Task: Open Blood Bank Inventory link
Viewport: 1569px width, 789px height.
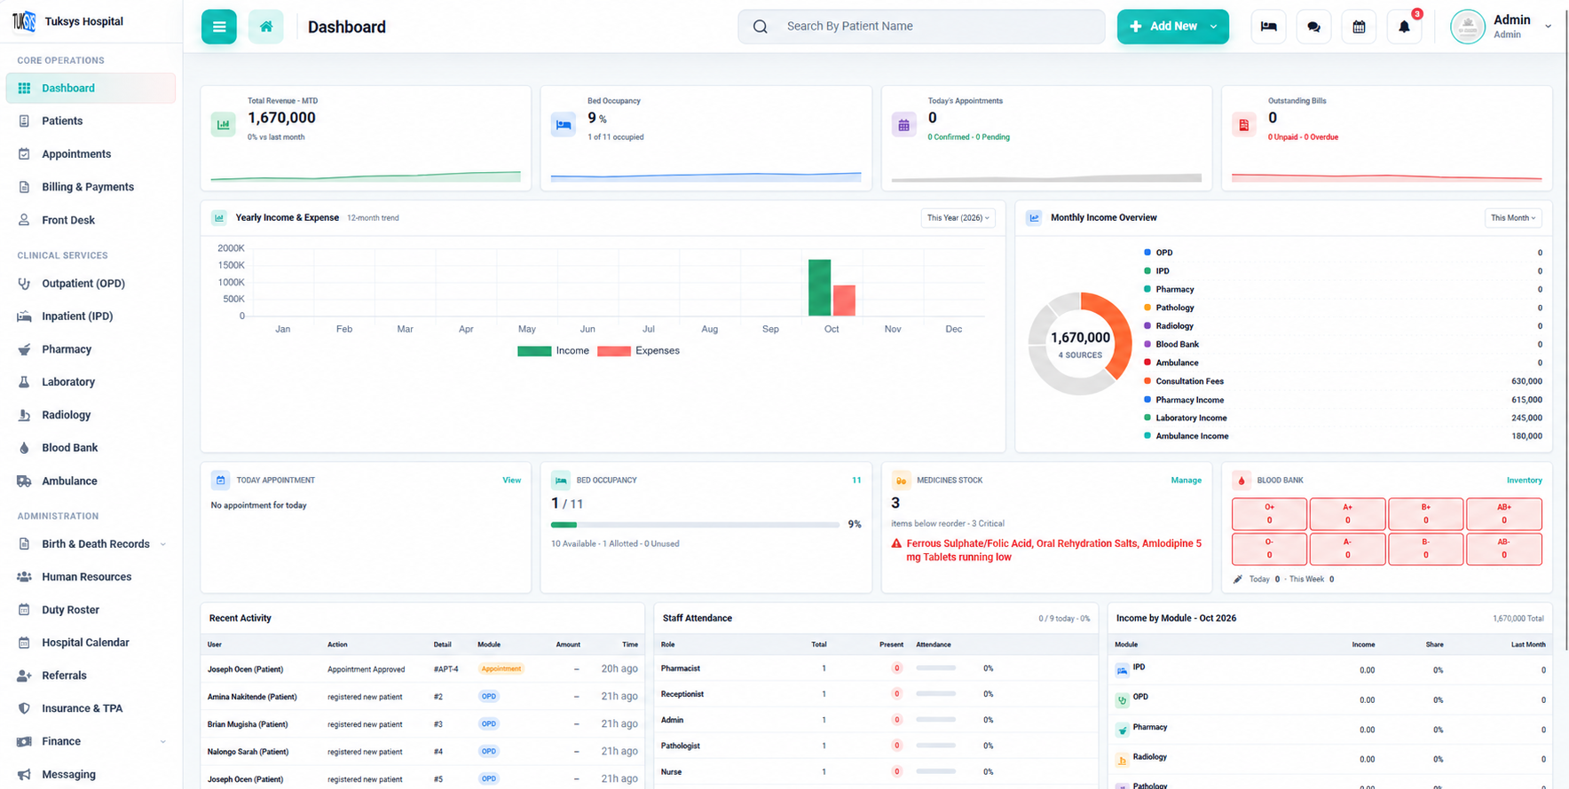Action: 1525,480
